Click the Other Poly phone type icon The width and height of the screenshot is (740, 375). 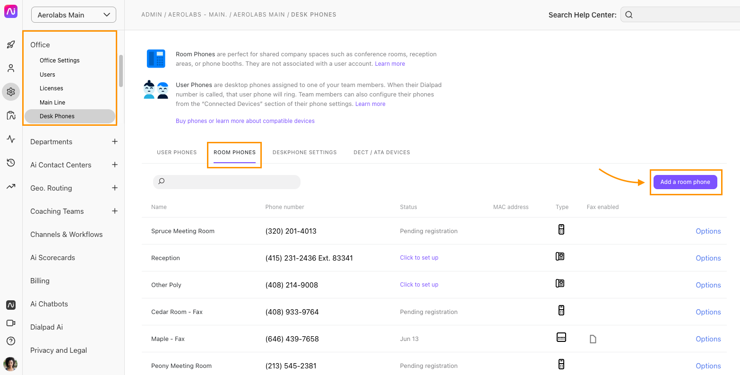[560, 284]
